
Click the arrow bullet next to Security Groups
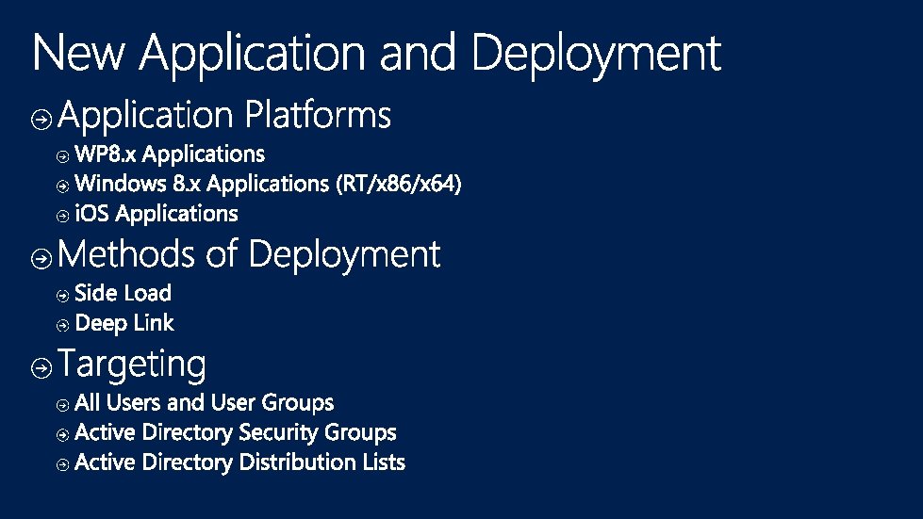[x=62, y=435]
